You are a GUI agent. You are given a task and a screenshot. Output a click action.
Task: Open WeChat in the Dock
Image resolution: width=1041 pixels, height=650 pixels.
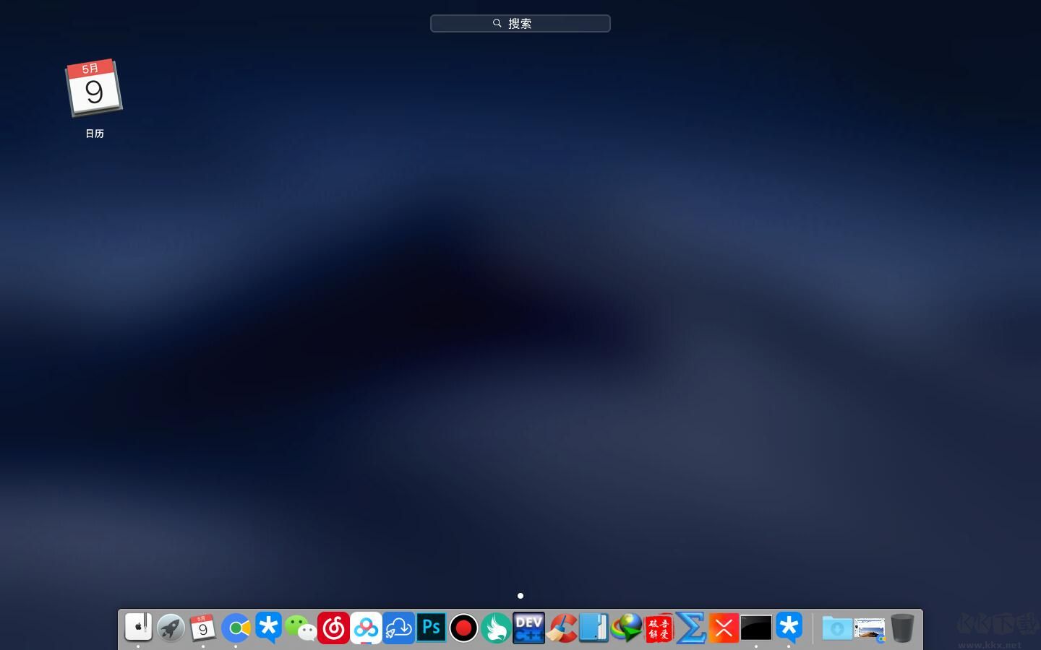pos(301,630)
